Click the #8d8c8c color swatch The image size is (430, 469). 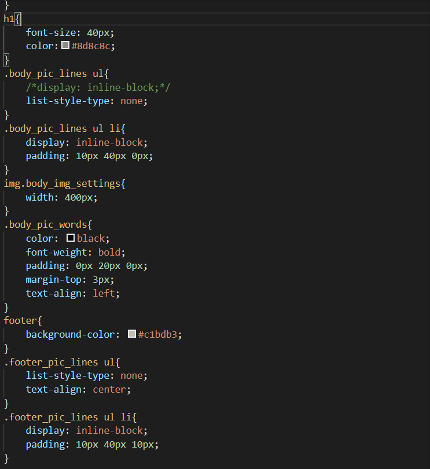pos(65,46)
